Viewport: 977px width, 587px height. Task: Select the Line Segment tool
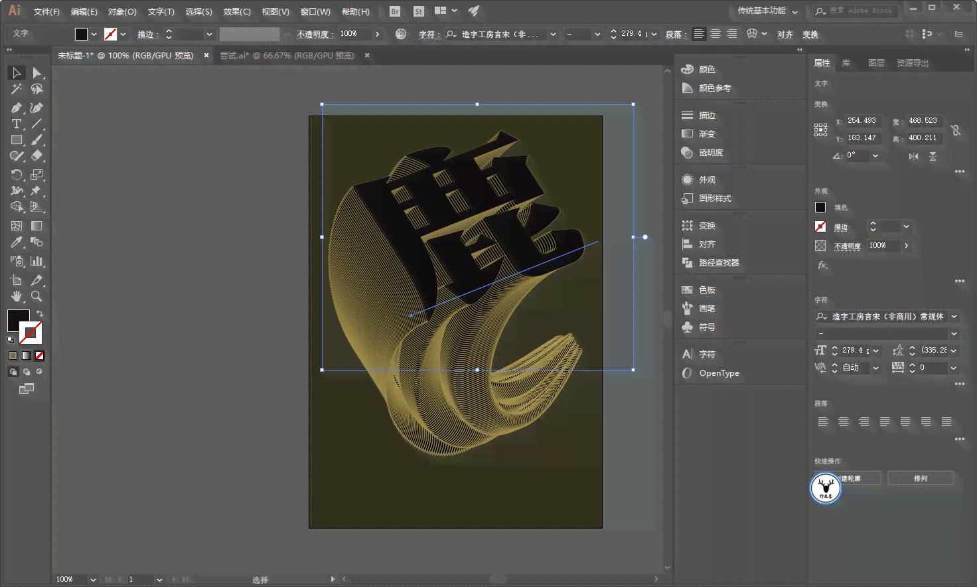click(37, 124)
